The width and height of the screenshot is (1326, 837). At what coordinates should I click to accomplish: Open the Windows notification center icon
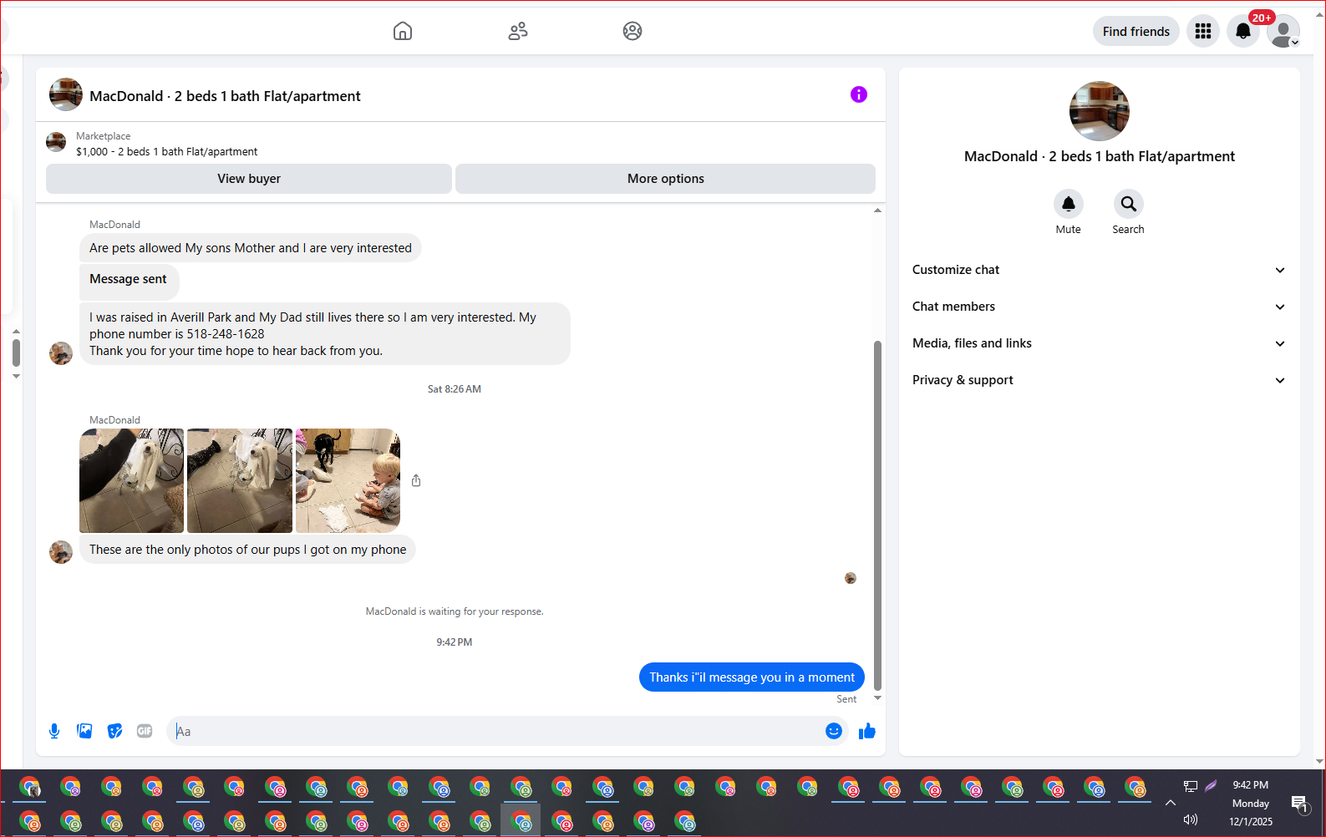[x=1299, y=804]
